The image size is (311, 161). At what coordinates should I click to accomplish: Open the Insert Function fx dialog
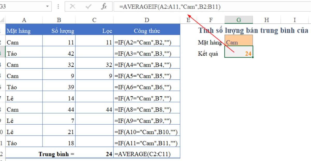coord(104,7)
